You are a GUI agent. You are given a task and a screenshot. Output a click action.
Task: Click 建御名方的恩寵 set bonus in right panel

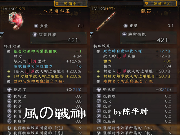tap(128, 81)
